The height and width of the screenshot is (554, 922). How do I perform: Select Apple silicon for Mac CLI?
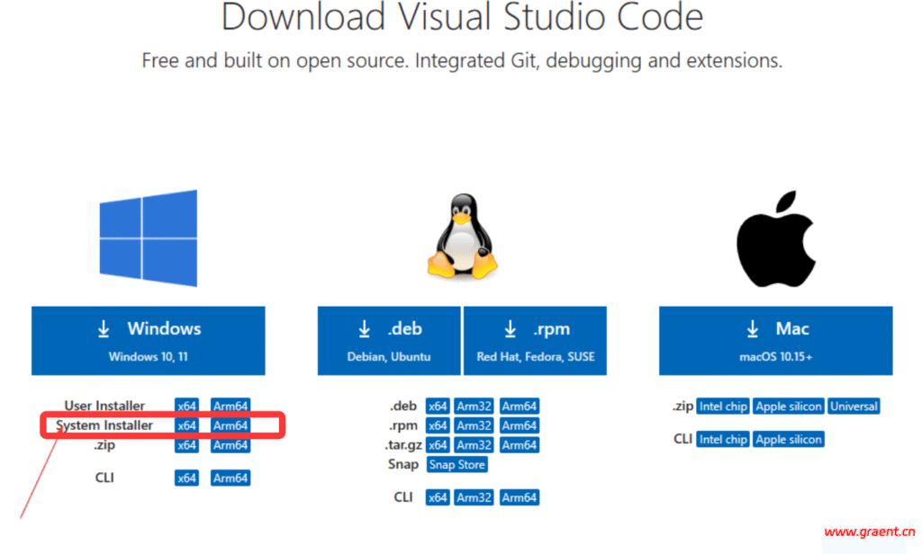tap(789, 440)
